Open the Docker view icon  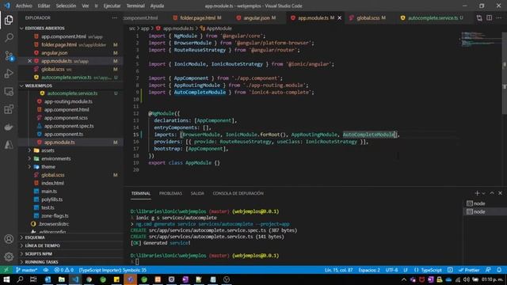coord(9,127)
